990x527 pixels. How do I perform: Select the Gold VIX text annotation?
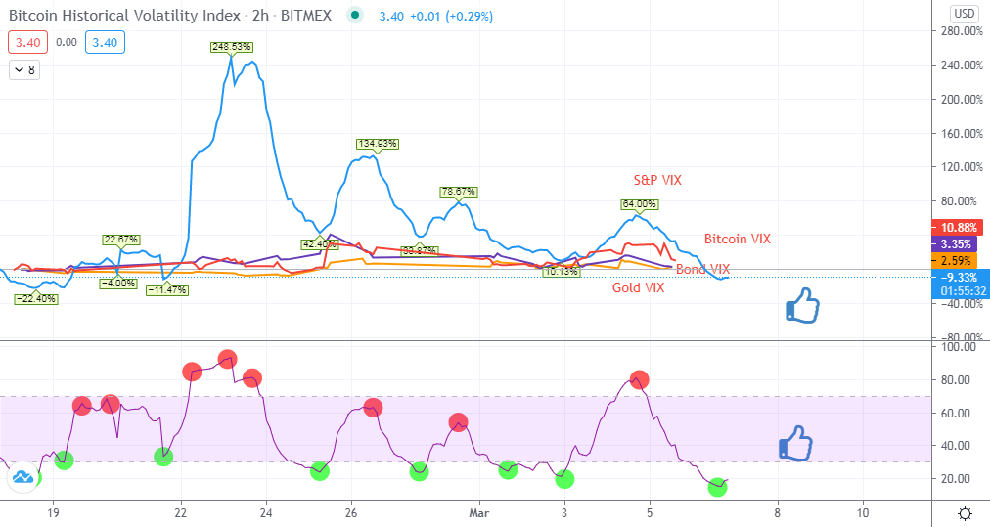(x=639, y=287)
